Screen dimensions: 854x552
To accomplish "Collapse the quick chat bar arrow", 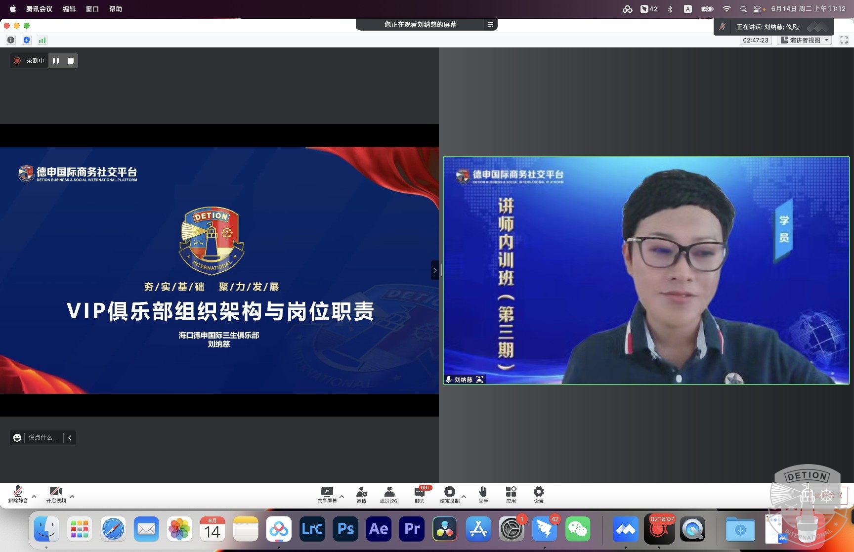I will 70,437.
